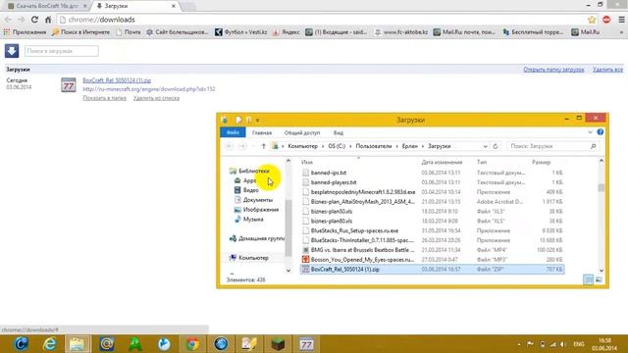Open Chrome home page via house icon
The height and width of the screenshot is (353, 628).
pos(48,20)
